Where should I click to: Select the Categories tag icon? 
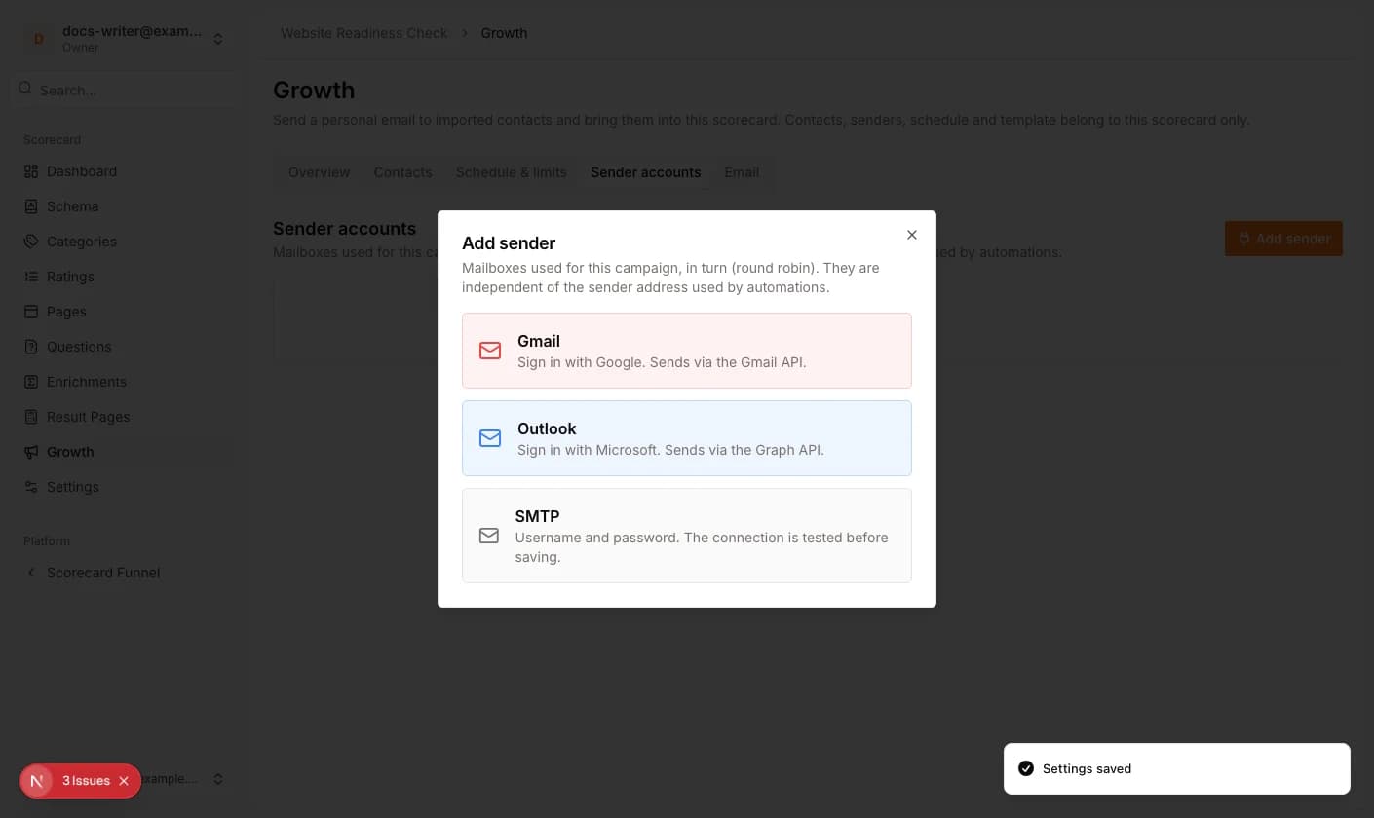(31, 242)
